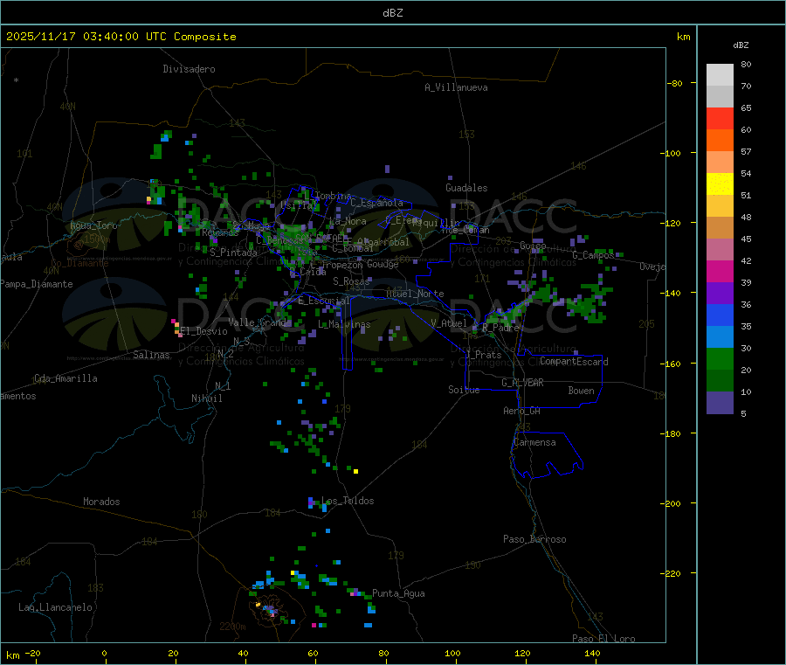Click the Lag.Llancanelo place label
This screenshot has height=665, width=786.
tap(55, 607)
